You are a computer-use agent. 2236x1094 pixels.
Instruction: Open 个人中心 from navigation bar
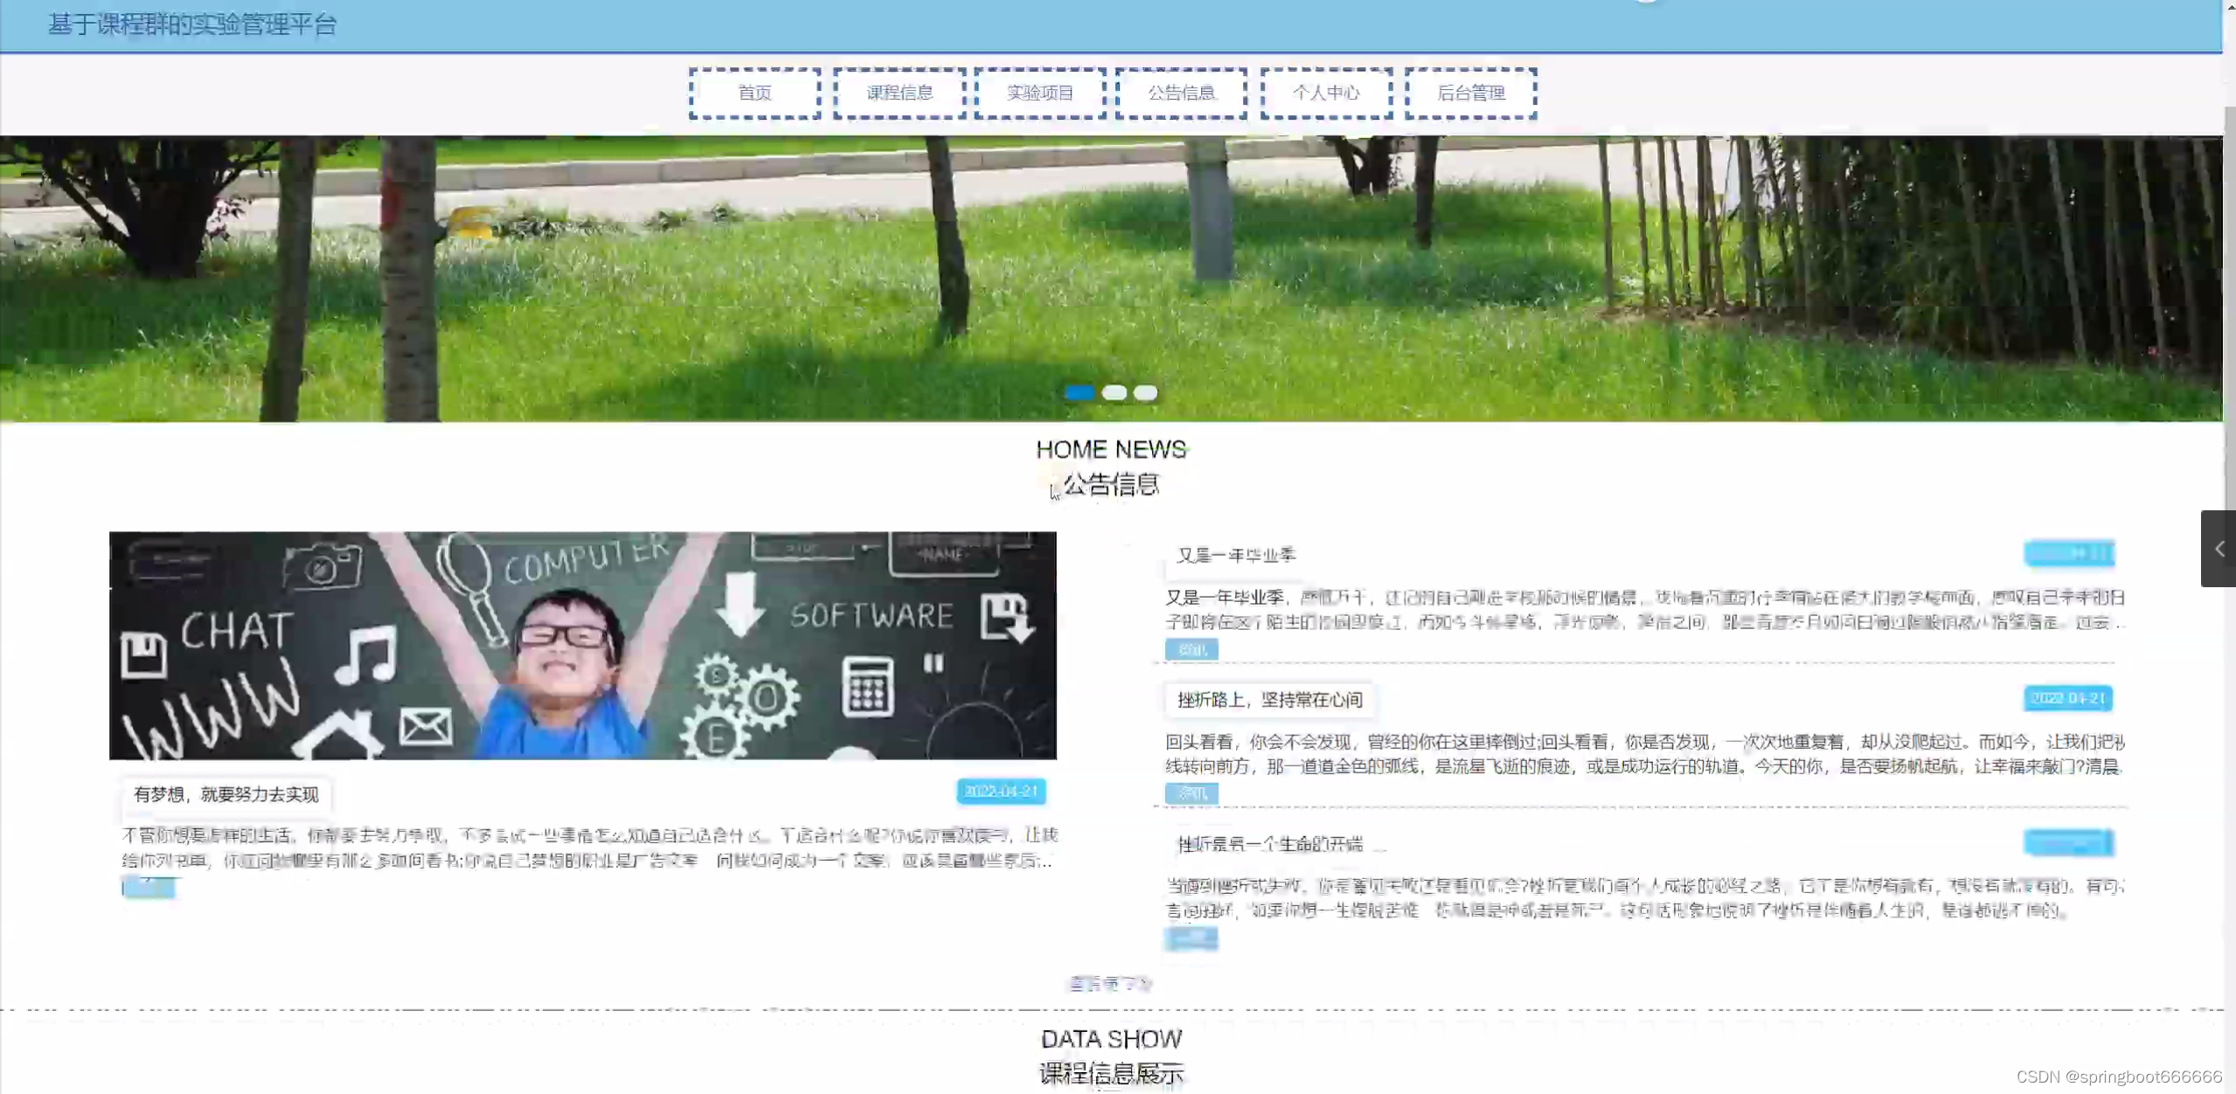coord(1326,93)
